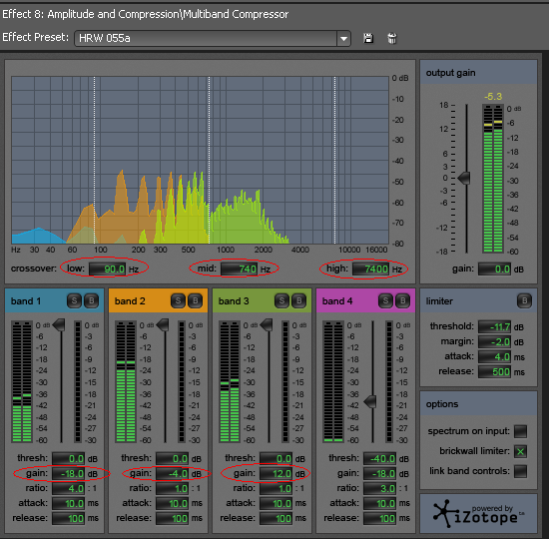Click band 1 thresh 0.0 field
Image resolution: width=549 pixels, height=539 pixels.
tap(68, 458)
